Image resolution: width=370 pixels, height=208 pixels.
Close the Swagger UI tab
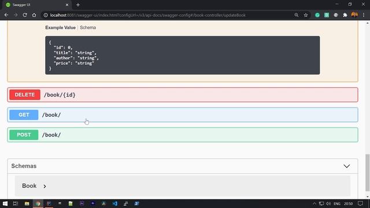point(67,5)
